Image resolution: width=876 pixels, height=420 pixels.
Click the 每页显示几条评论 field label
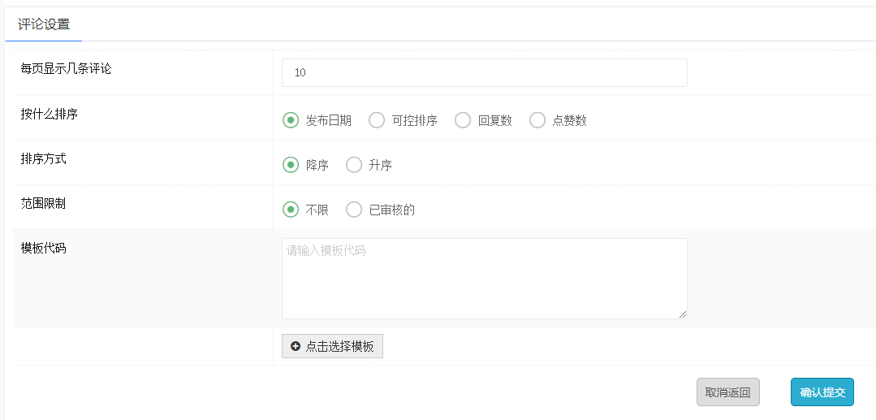(66, 69)
